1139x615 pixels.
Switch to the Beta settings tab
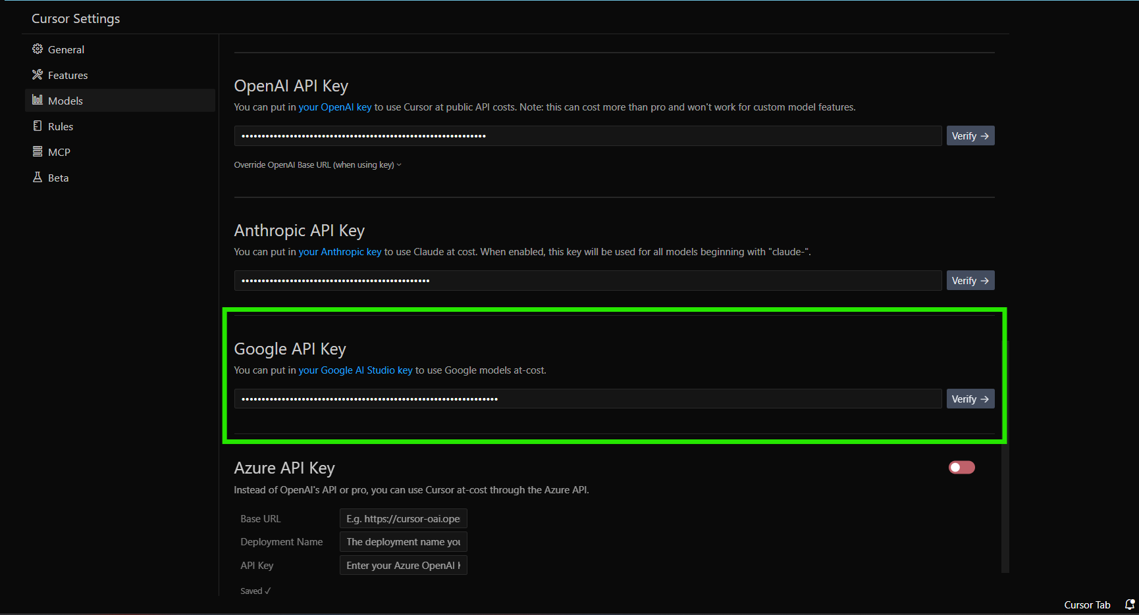[x=58, y=178]
